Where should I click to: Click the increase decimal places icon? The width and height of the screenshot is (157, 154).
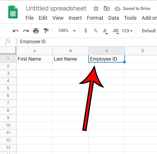116,31
